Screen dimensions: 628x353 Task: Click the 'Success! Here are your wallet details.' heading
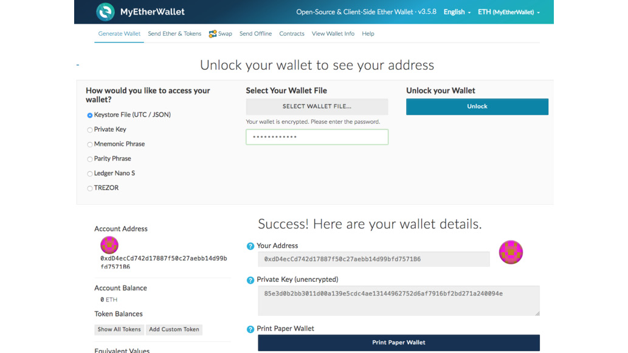[x=370, y=224]
